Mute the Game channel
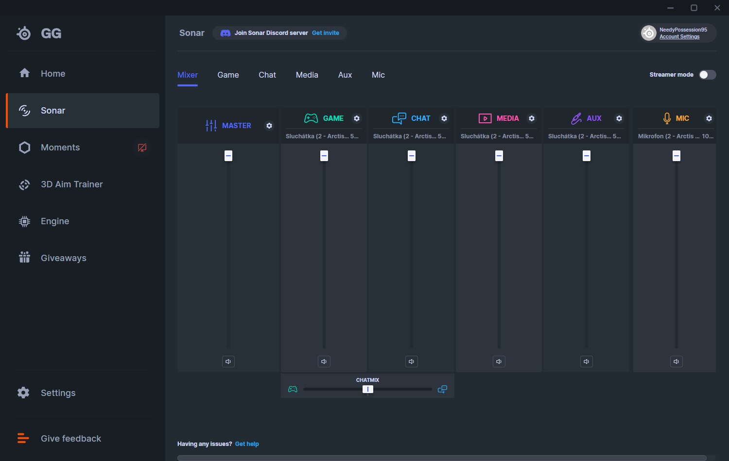The height and width of the screenshot is (461, 729). coord(324,362)
